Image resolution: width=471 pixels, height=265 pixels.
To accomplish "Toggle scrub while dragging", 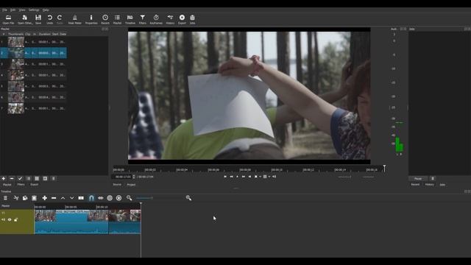I will [x=101, y=198].
